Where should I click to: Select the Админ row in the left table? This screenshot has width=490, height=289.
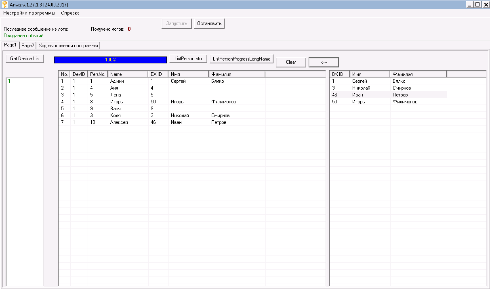(117, 81)
